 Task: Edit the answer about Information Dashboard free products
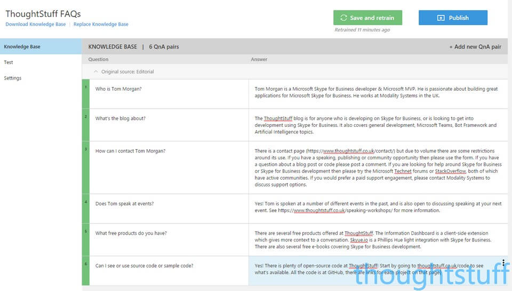pyautogui.click(x=378, y=240)
